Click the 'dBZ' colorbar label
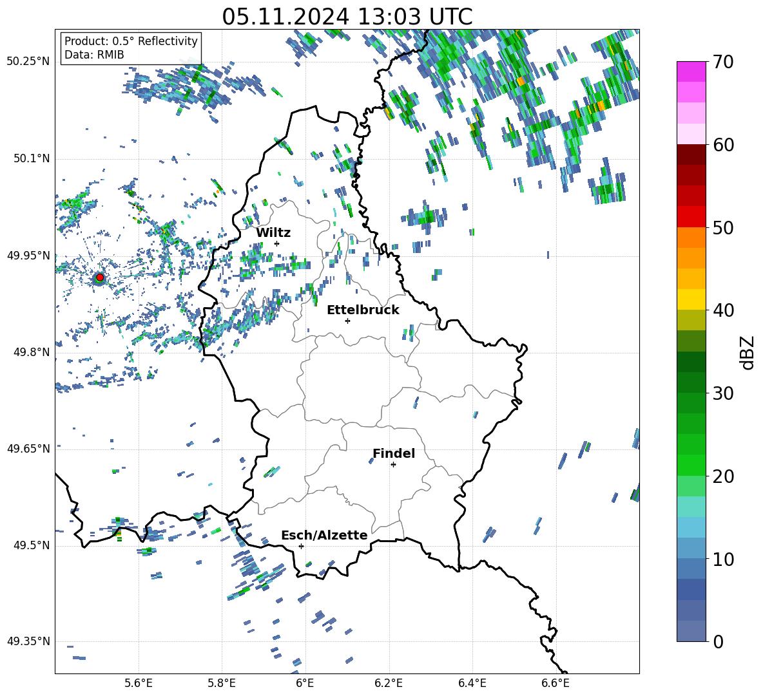The width and height of the screenshot is (763, 696). [748, 352]
